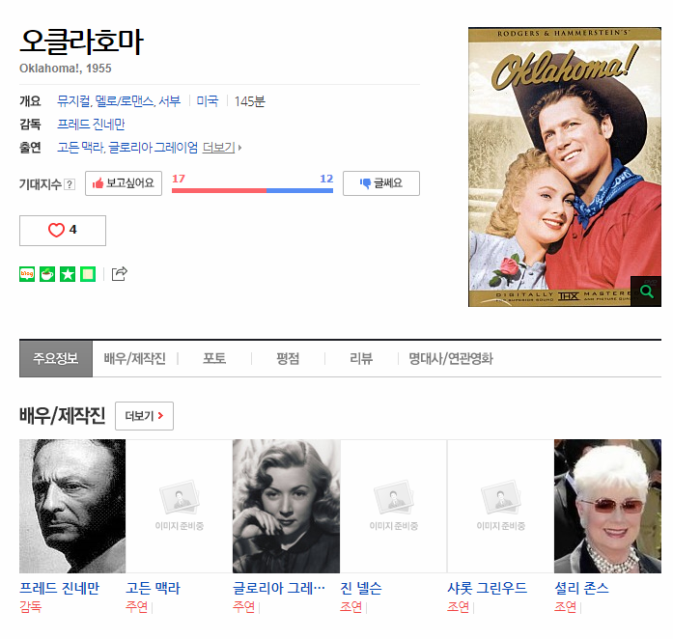Select the 명대사/연관영화 tab
This screenshot has width=673, height=639.
(450, 358)
